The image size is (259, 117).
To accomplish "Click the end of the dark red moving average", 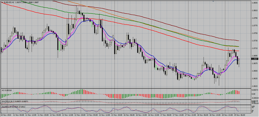I will [238, 41].
